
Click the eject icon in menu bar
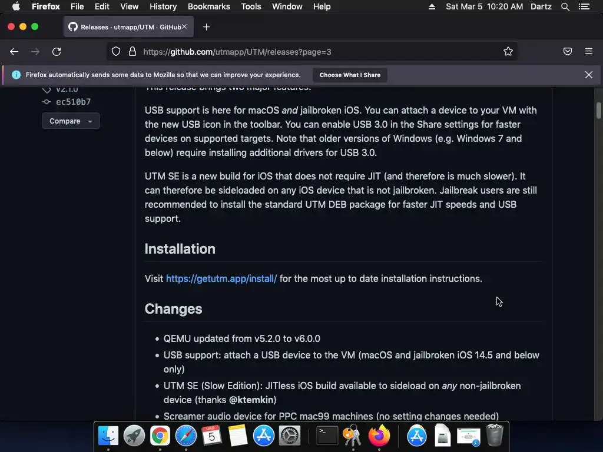pyautogui.click(x=432, y=6)
